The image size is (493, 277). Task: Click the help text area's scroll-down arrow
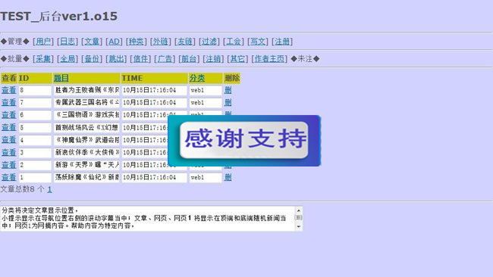coord(299,227)
